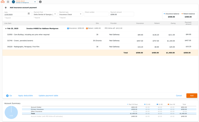Open the Payment type dropdown
The image size is (199, 122).
(x=70, y=14)
